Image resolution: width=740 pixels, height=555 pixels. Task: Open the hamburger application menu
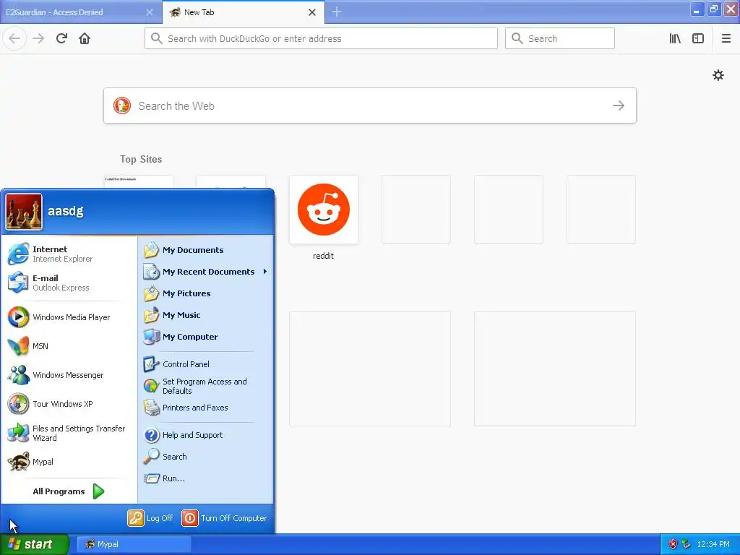coord(726,38)
